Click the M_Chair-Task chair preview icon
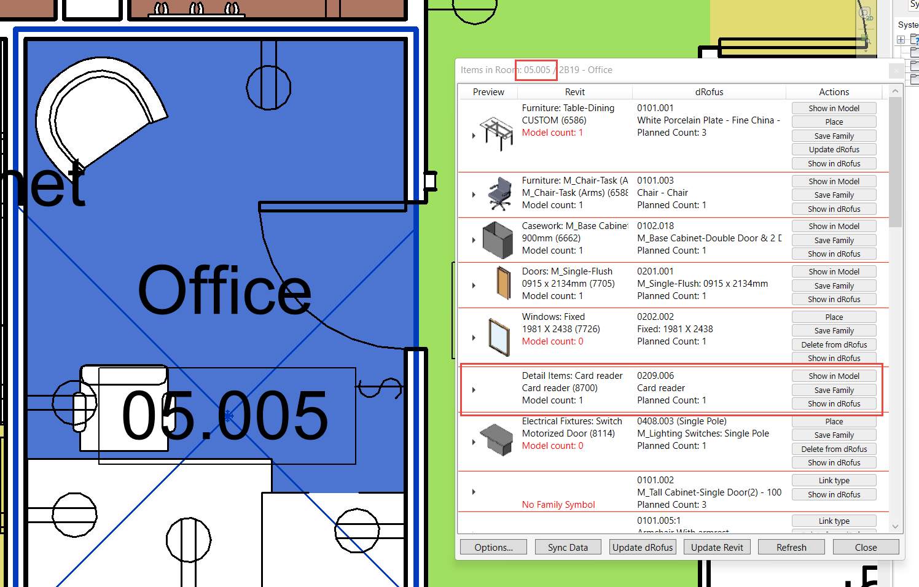 click(x=499, y=193)
